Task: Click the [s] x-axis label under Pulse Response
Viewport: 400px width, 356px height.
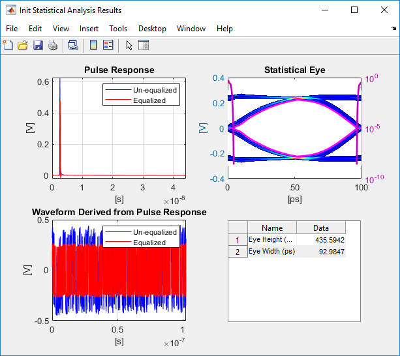Action: (x=119, y=200)
